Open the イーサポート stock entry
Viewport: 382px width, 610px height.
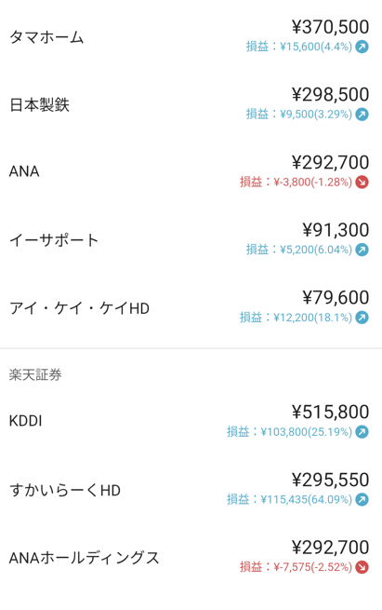tap(191, 240)
